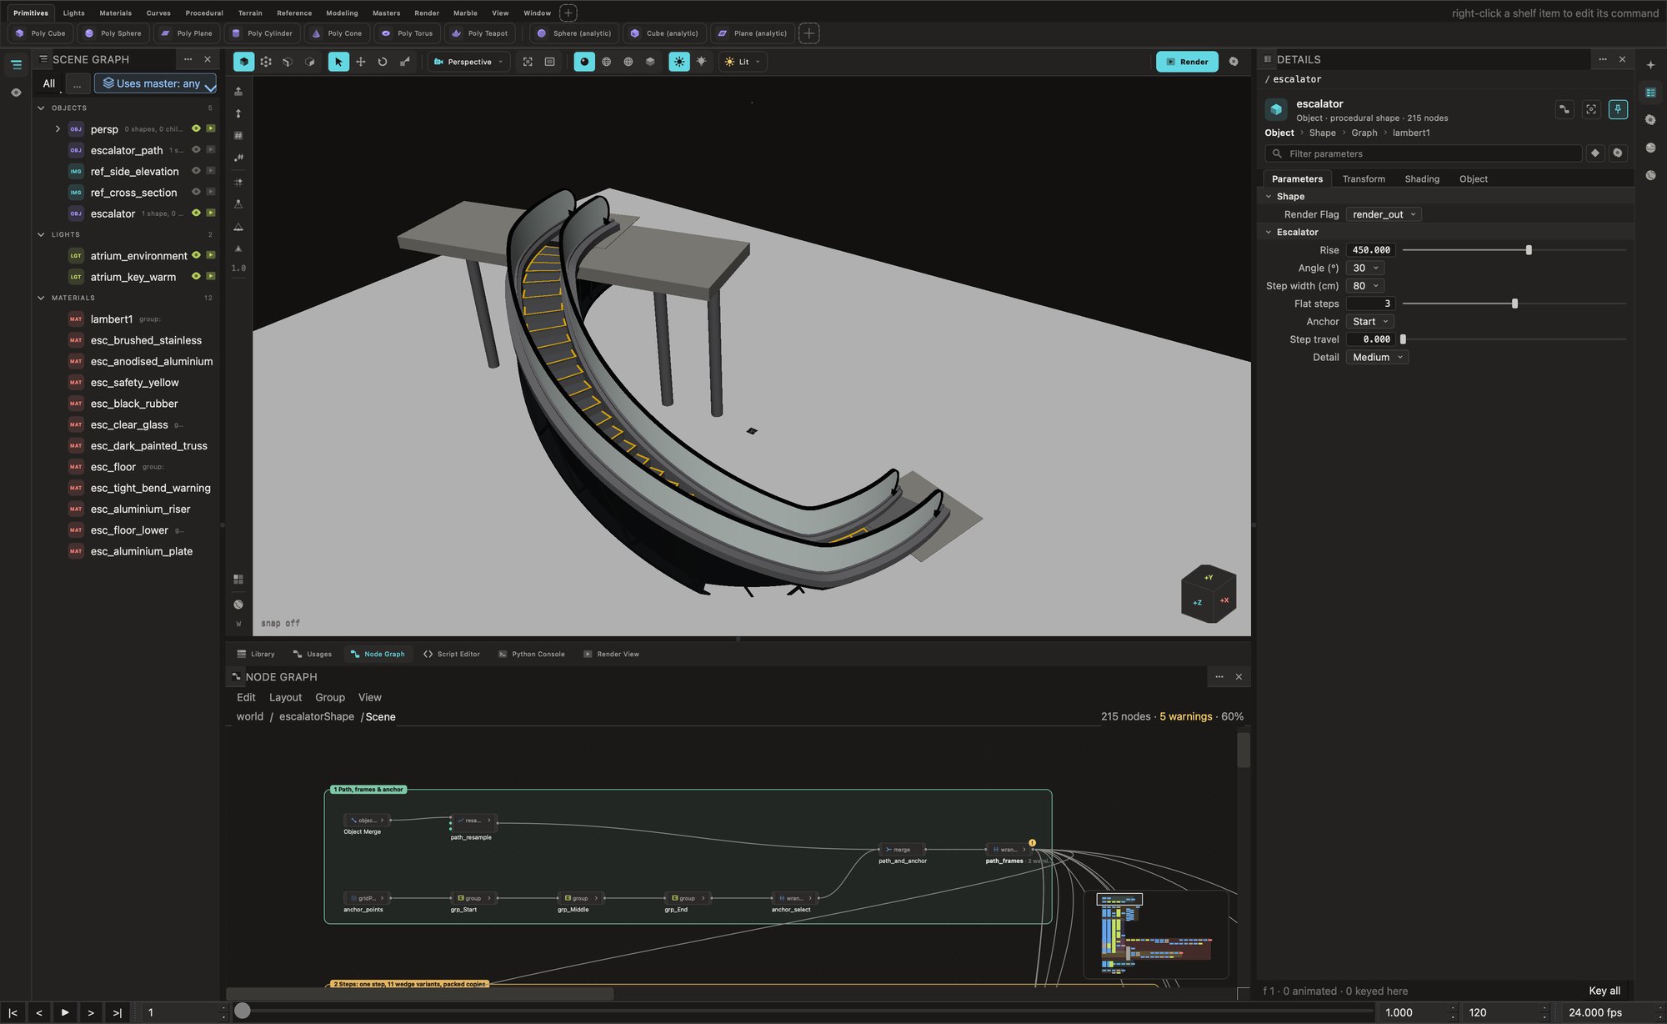Click the Rise slider handle
1667x1024 pixels.
[x=1529, y=250]
